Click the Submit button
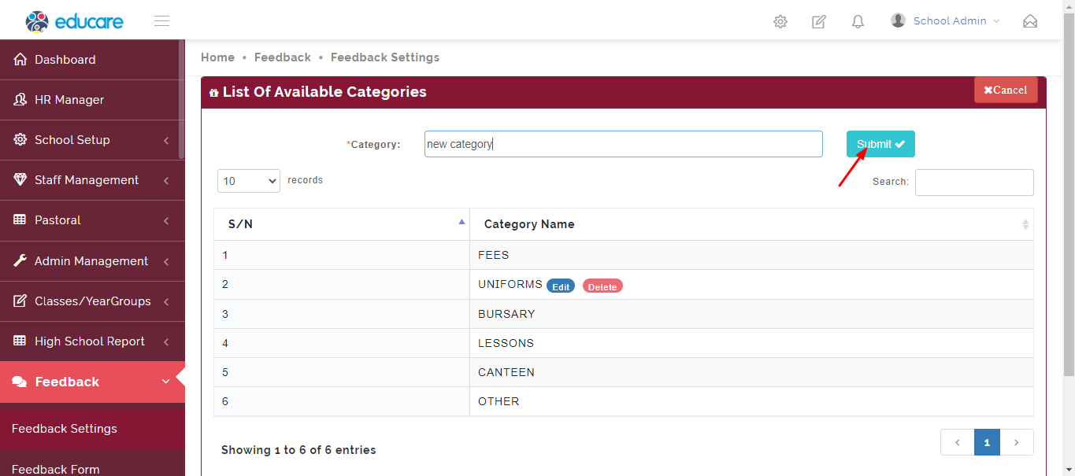Image resolution: width=1075 pixels, height=476 pixels. pos(880,144)
